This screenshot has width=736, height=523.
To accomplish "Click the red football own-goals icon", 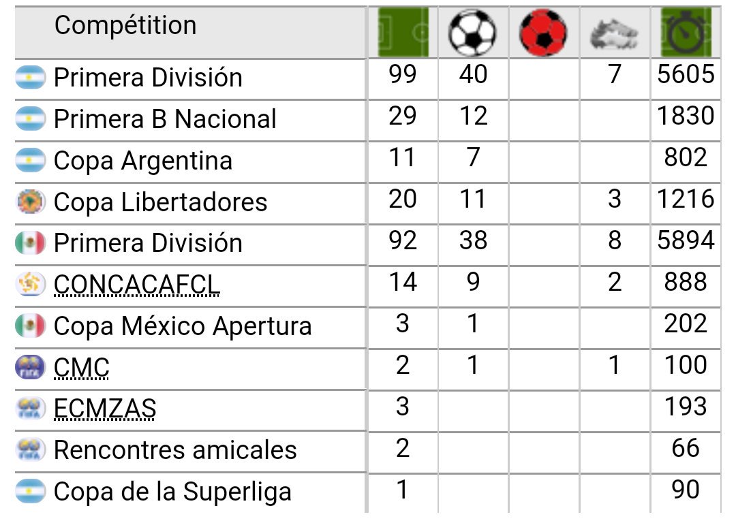I will [544, 33].
